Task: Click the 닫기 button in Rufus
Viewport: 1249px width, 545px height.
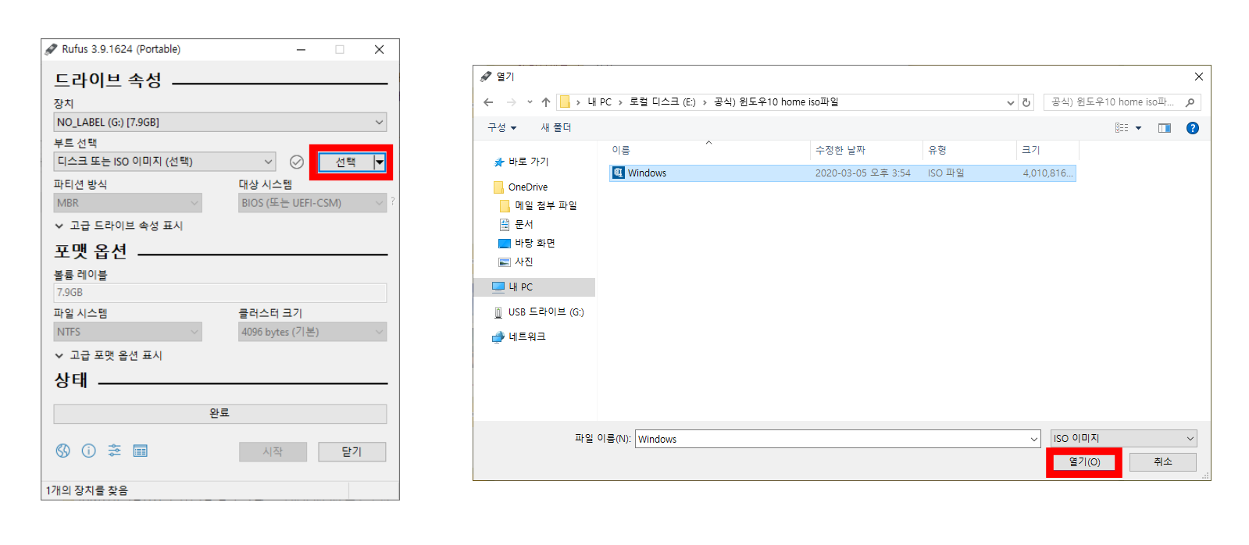Action: pos(352,452)
